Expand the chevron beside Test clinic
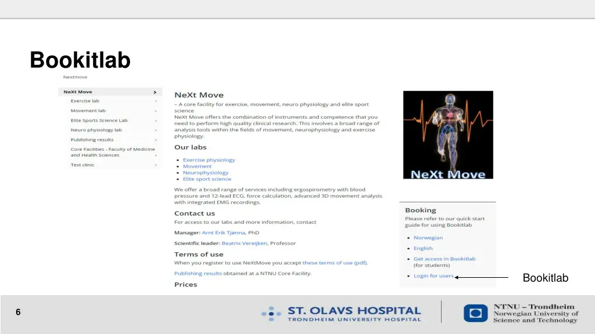595x334 pixels. (156, 165)
